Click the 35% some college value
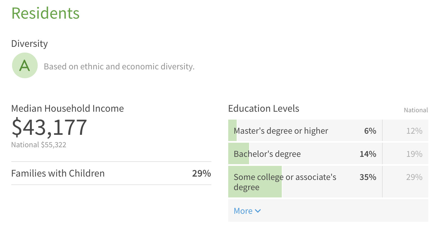 click(368, 177)
